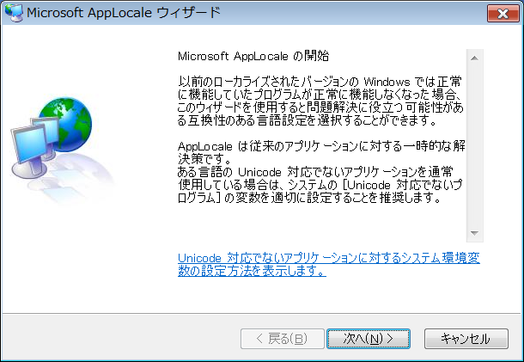The width and height of the screenshot is (524, 362).
Task: Click the paragraph starting '以前のローカライズされた'
Action: point(320,101)
